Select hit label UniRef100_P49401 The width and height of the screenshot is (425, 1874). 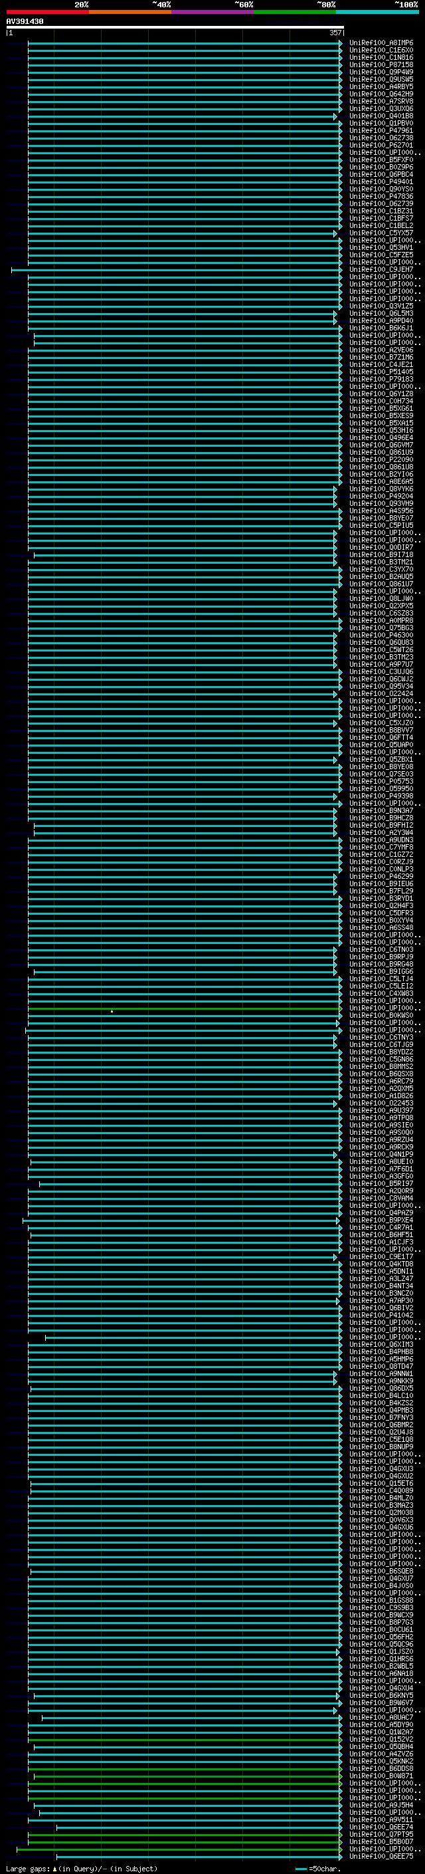click(381, 182)
